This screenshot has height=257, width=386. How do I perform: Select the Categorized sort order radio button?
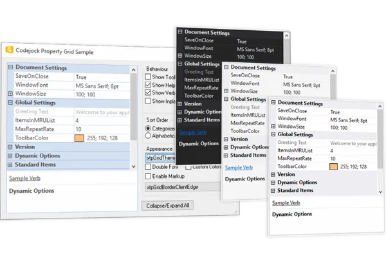pos(148,128)
